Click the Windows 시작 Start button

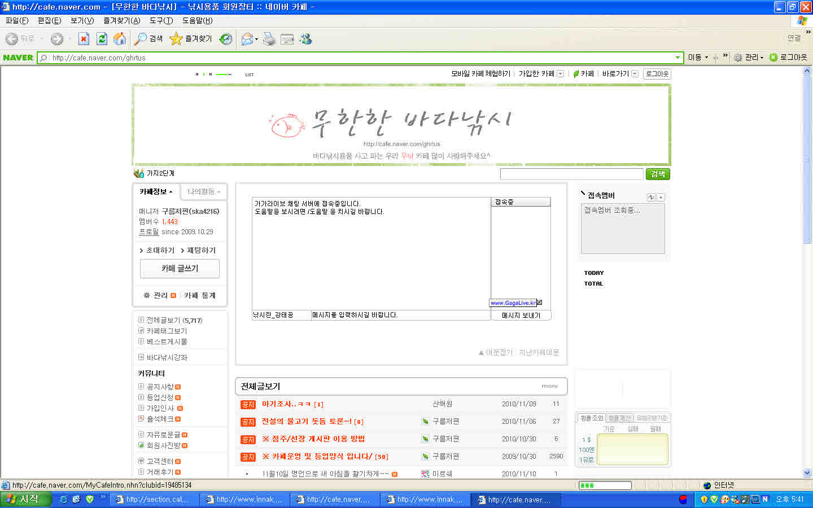coord(25,500)
